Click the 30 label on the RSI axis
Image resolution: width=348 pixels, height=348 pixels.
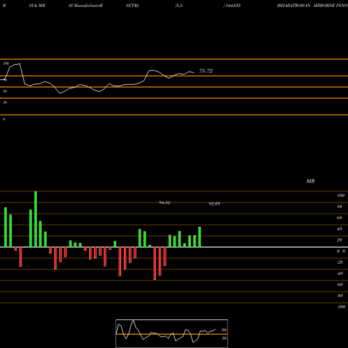5,102
